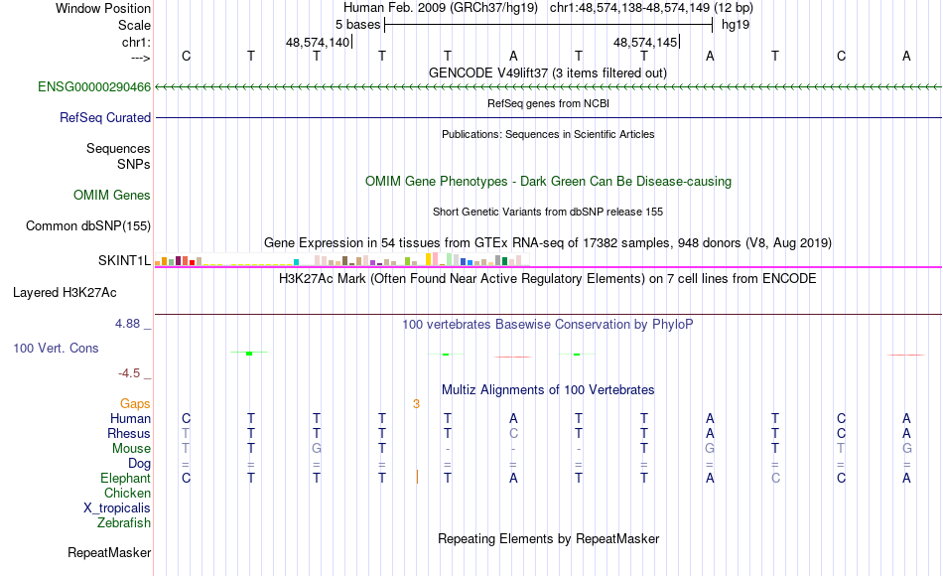The image size is (943, 576).
Task: Click the Window Position label
Action: click(103, 8)
